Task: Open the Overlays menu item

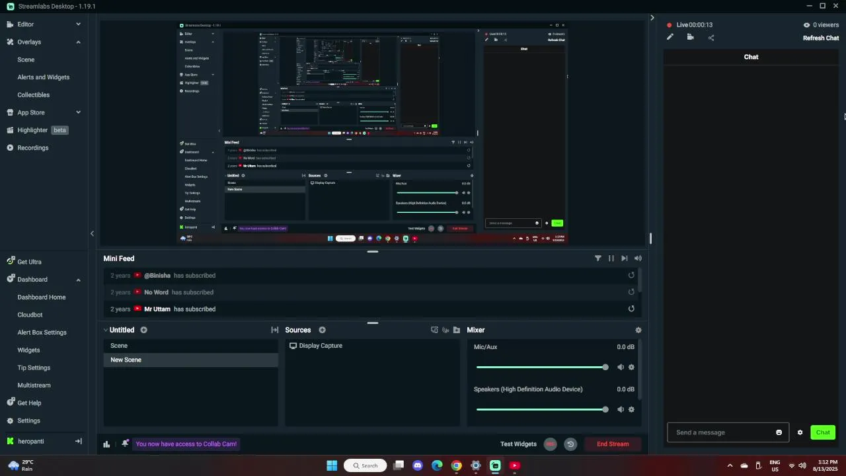Action: point(29,42)
